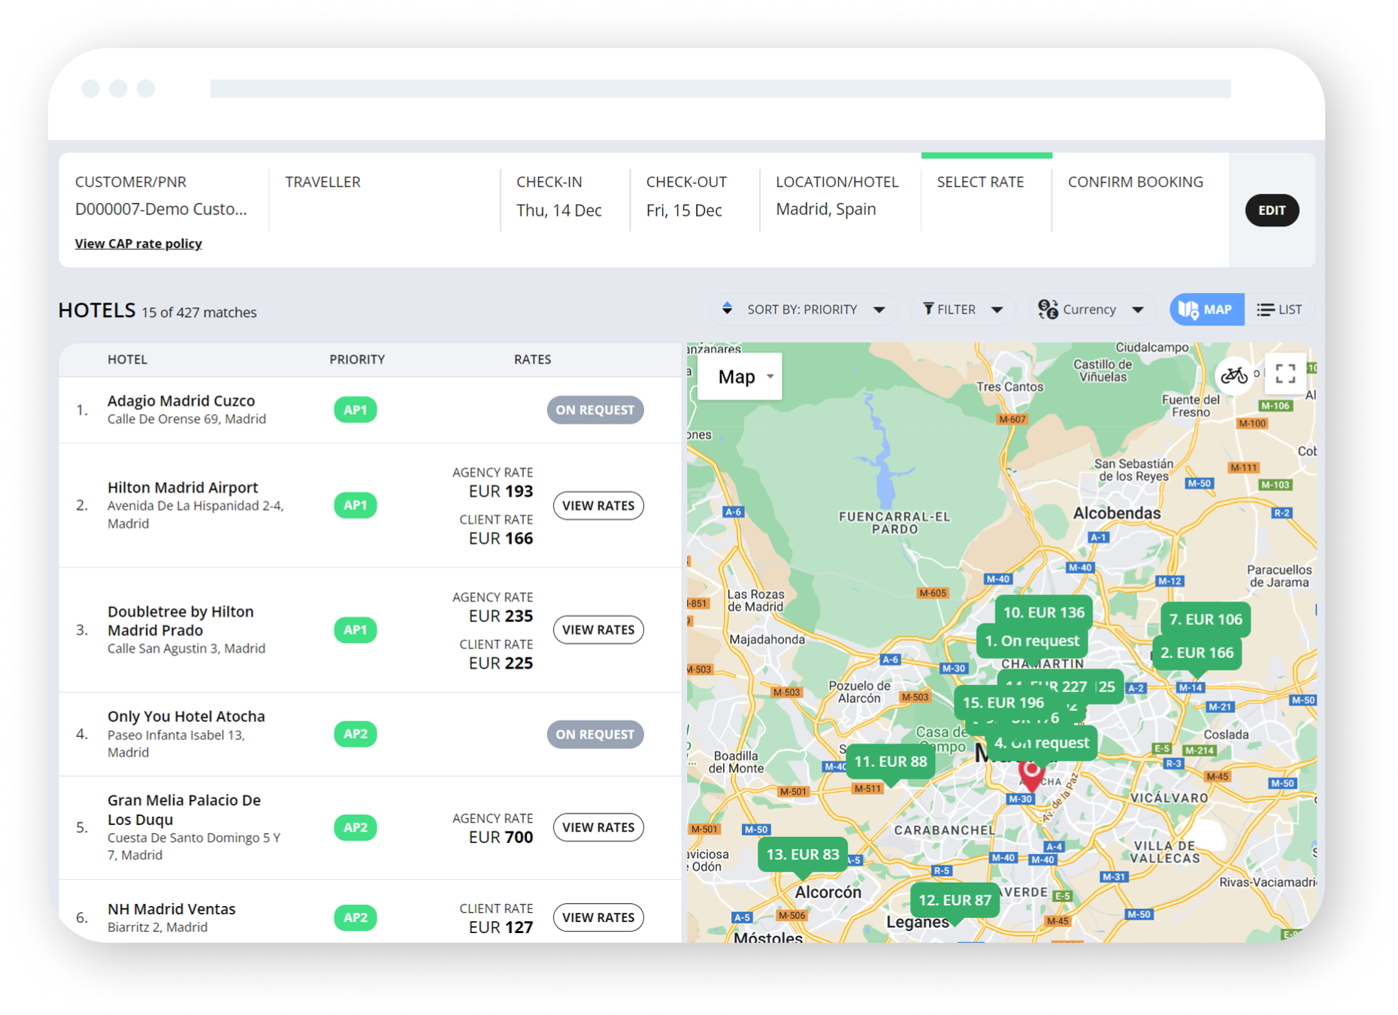Viewport: 1398px width, 1015px height.
Task: Click the red location pin on map
Action: (x=1031, y=775)
